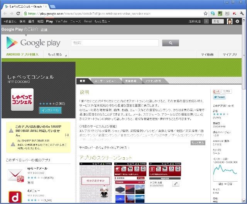The width and height of the screenshot is (247, 204).
Task: Bookmark the page with the star icon
Action: coord(205,13)
